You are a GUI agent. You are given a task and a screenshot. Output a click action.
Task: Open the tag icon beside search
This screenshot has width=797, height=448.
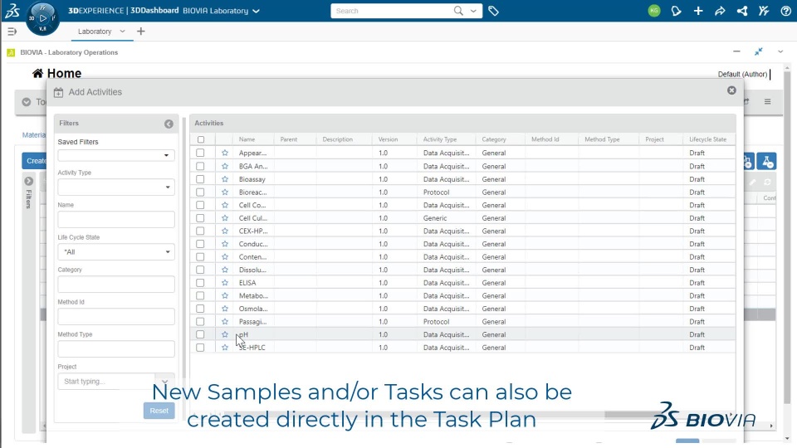point(493,11)
